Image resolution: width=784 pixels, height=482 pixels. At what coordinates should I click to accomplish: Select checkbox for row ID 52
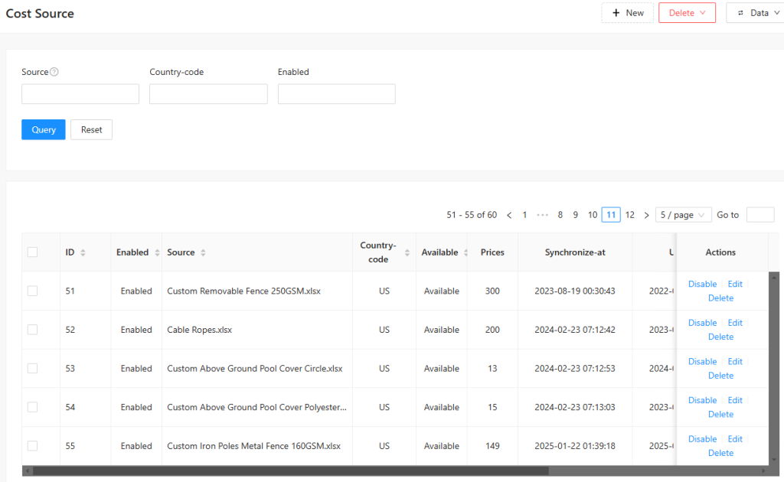pyautogui.click(x=32, y=330)
